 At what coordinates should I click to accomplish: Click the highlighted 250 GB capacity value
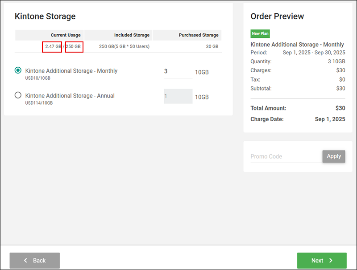pyautogui.click(x=74, y=46)
